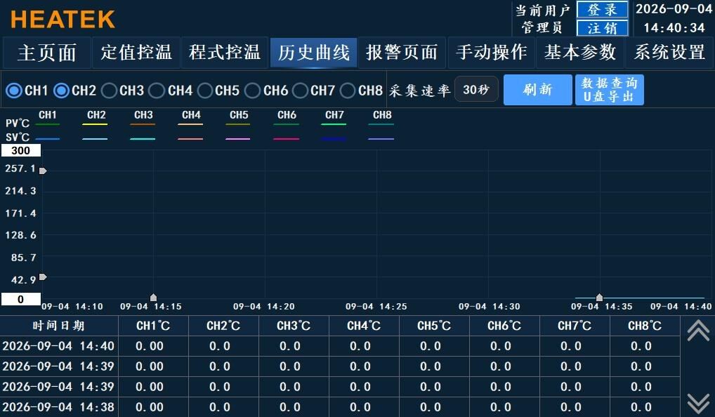Click the CH8°C column header
This screenshot has width=715, height=417.
[x=645, y=326]
